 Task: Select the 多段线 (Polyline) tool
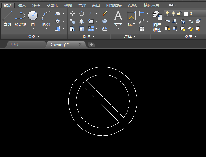click(20, 19)
